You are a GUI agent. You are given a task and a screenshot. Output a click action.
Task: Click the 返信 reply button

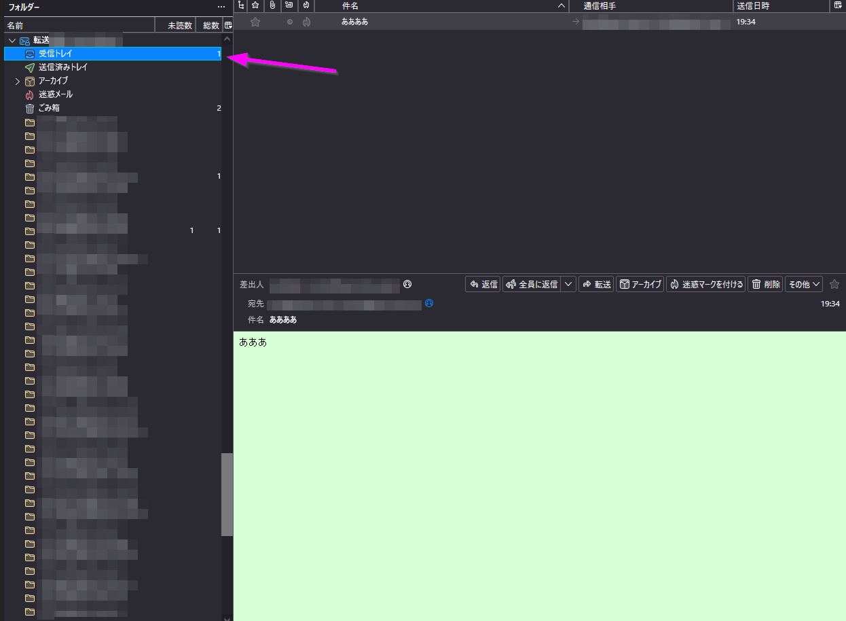coord(483,284)
